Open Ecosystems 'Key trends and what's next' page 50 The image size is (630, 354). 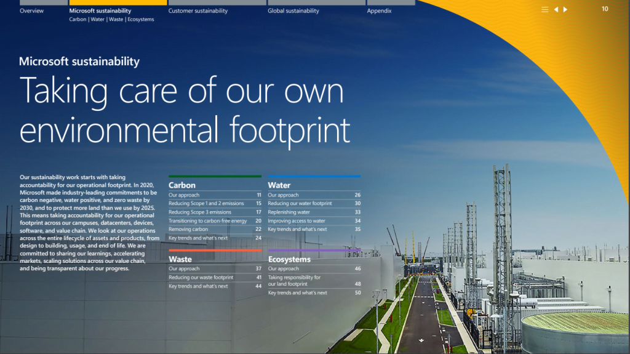(314, 292)
